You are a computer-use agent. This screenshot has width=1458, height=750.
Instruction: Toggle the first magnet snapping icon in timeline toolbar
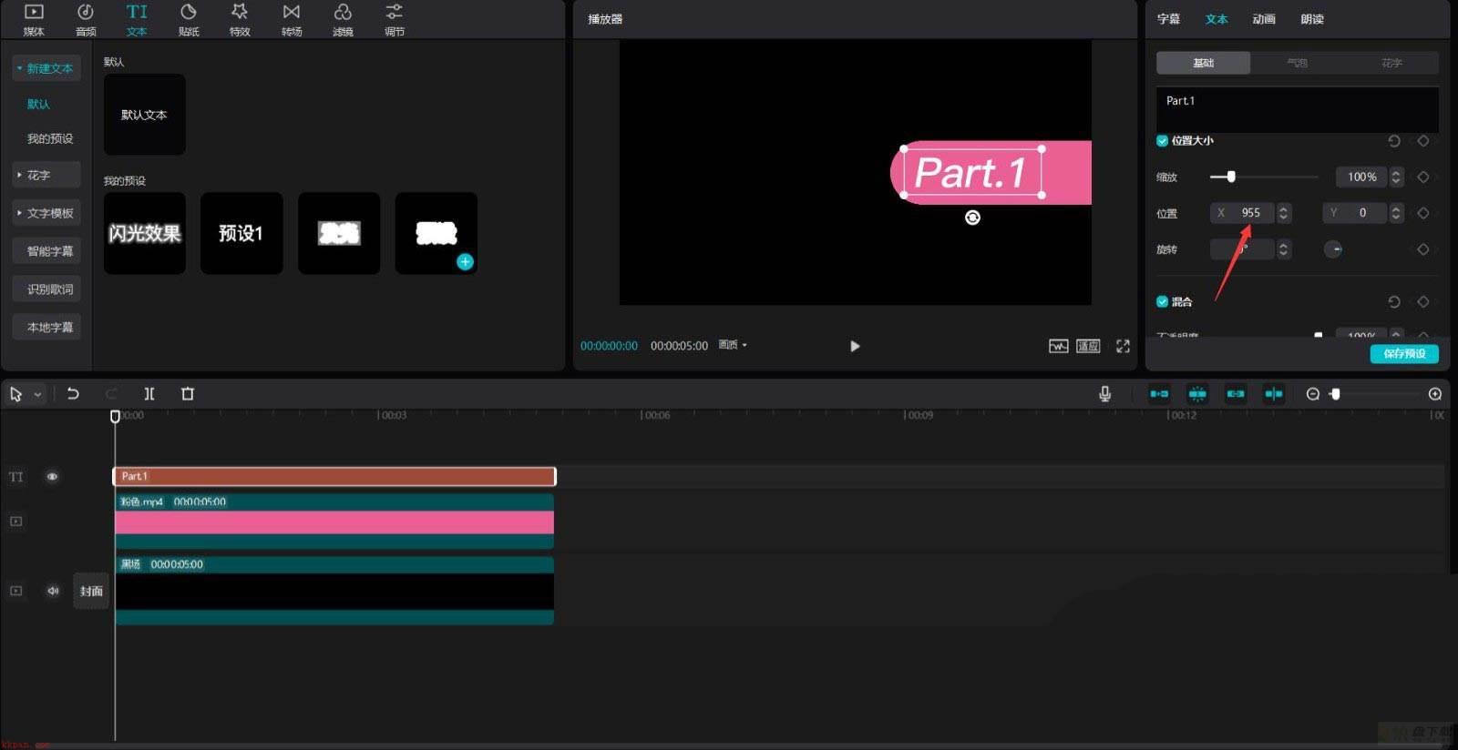coord(1159,394)
